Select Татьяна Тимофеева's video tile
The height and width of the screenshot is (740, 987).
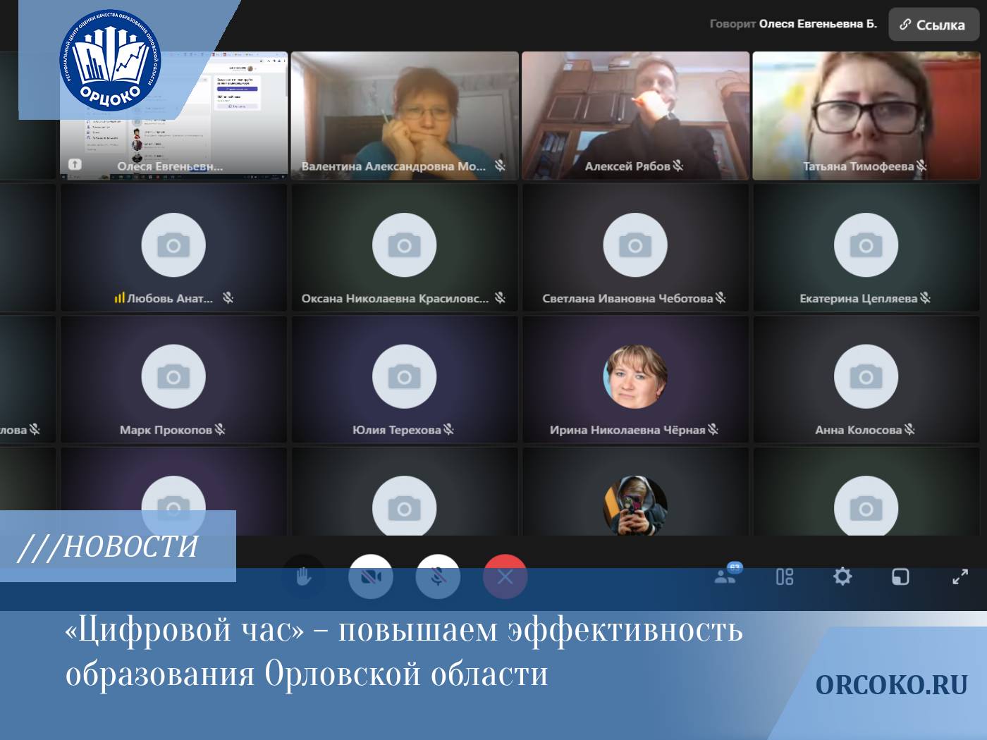[x=866, y=113]
